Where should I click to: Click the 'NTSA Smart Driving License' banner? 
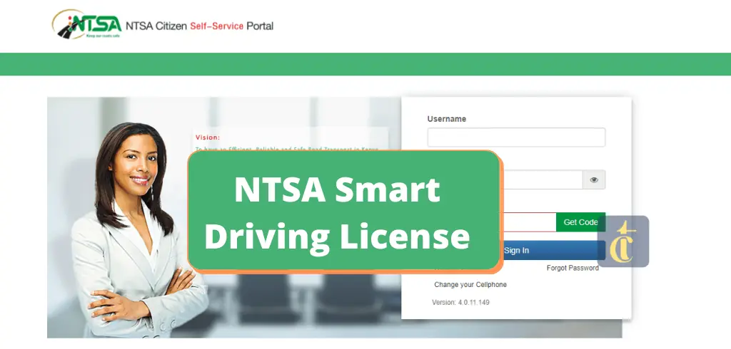coord(343,212)
